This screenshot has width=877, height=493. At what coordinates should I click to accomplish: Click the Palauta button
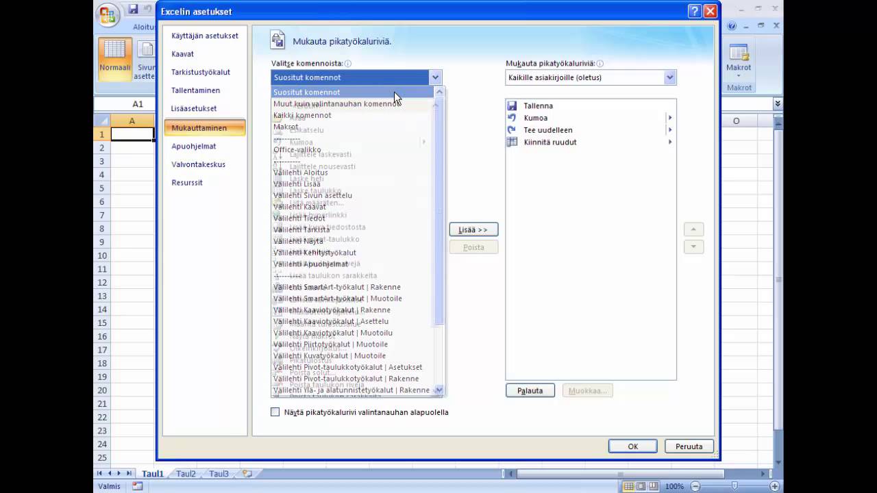[x=530, y=390]
